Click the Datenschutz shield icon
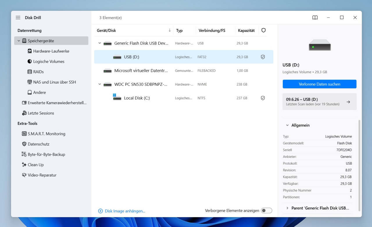 click(24, 144)
